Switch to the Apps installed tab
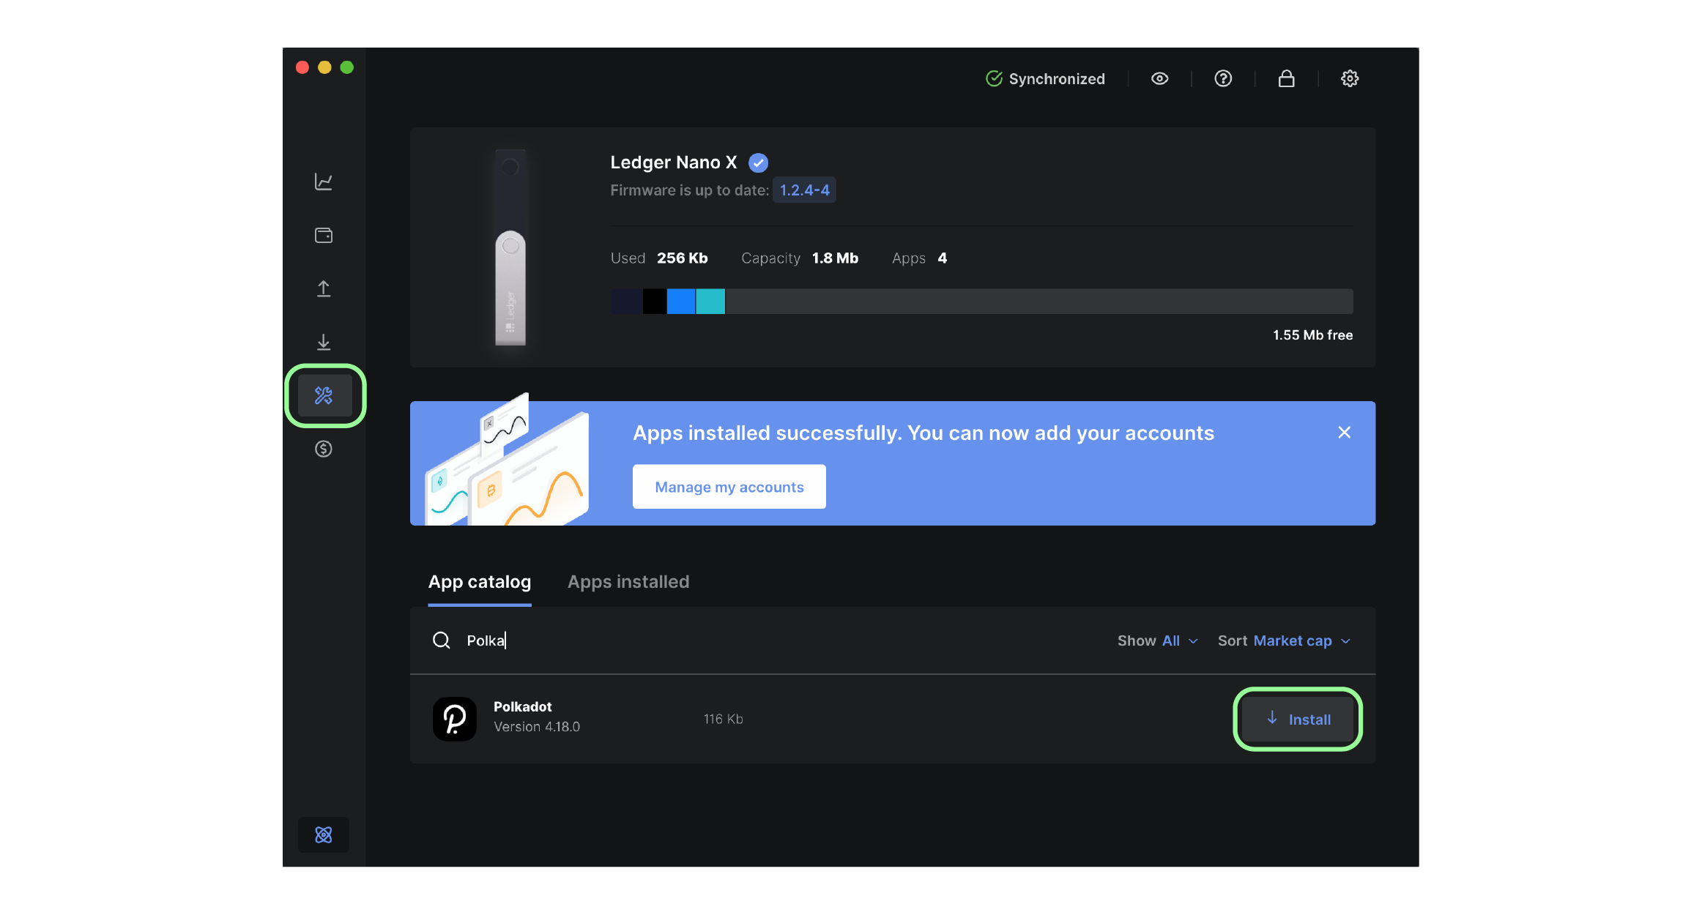 [628, 582]
